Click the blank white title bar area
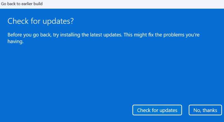224x122 pixels. tap(133, 4)
